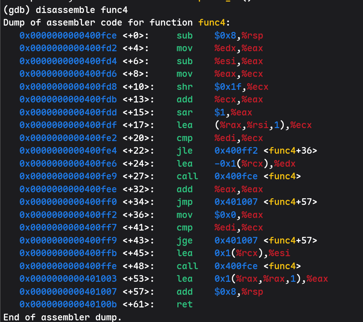
Task: Click address 0x0000000000400ff9
Action: 68,241
